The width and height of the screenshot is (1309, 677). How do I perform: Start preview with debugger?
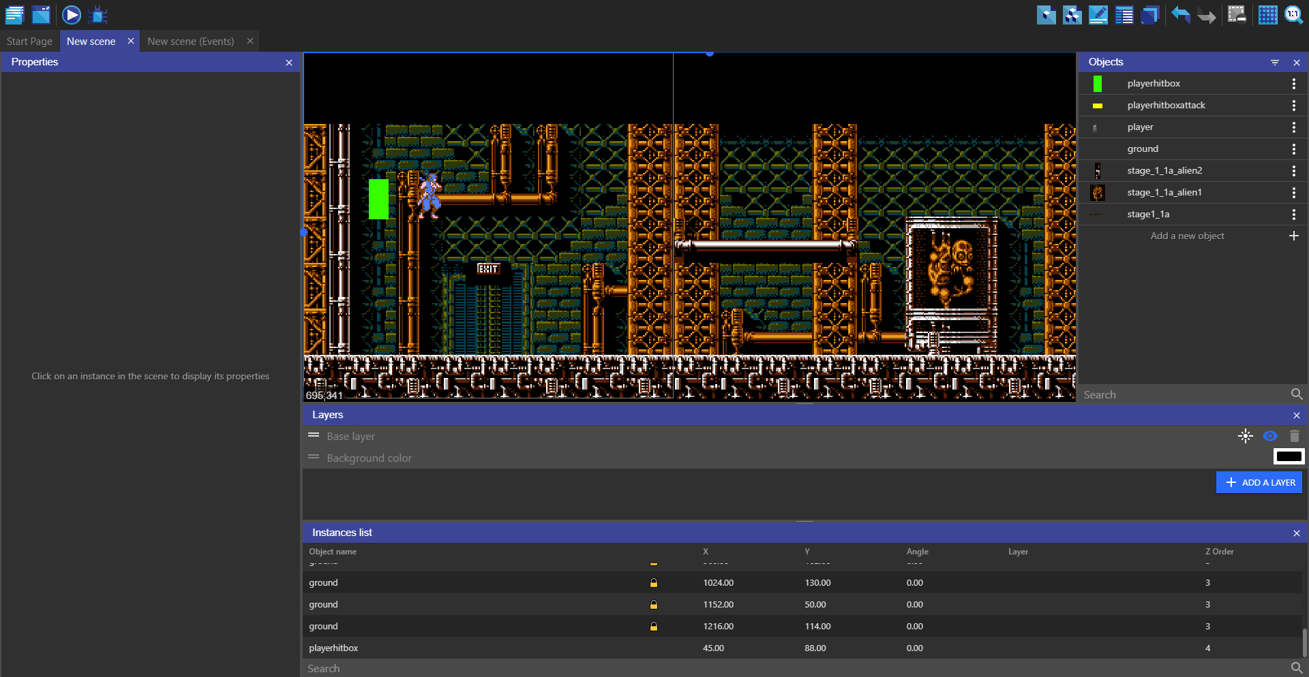click(98, 14)
